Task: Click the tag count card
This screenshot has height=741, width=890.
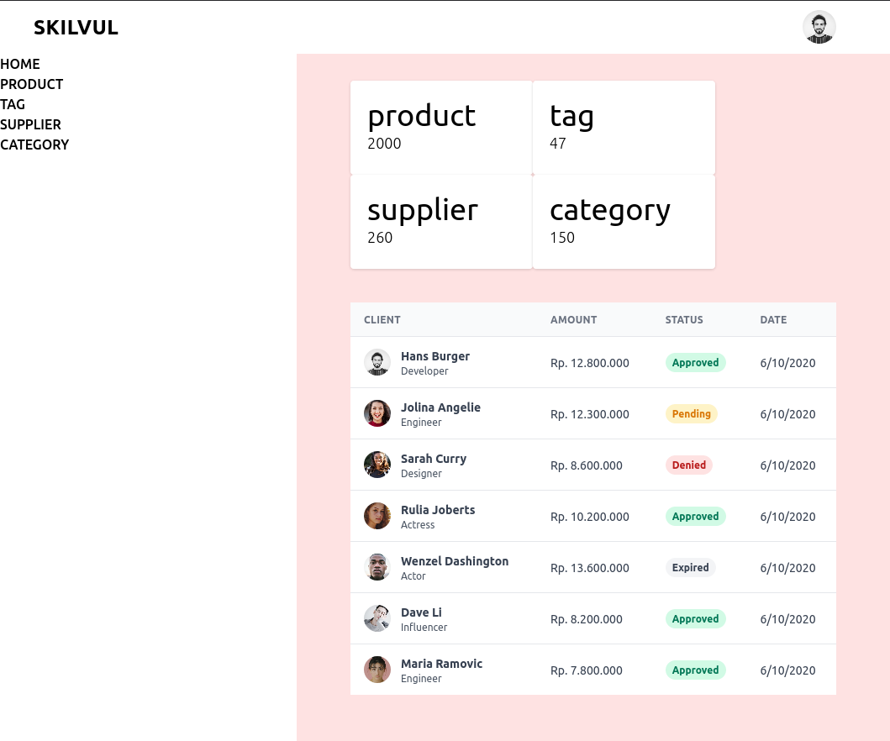Action: pos(624,128)
